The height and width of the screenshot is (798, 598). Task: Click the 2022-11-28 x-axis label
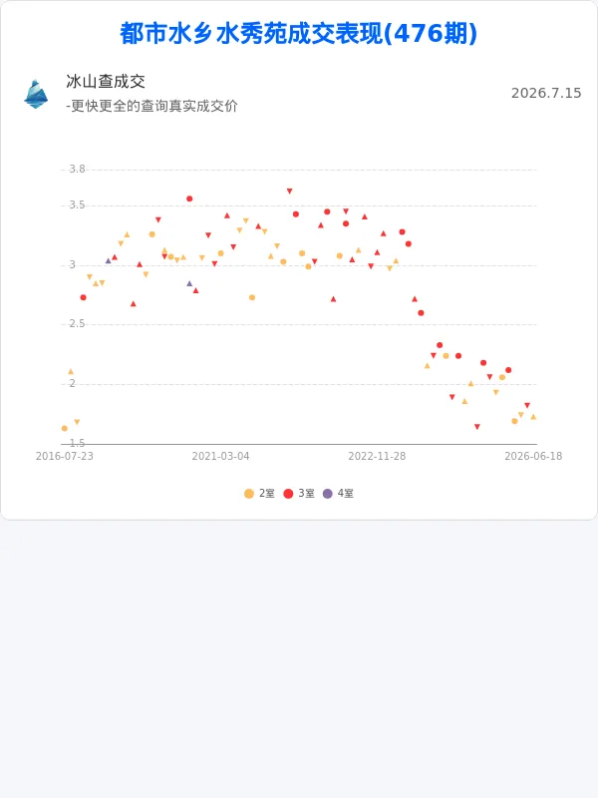click(377, 456)
